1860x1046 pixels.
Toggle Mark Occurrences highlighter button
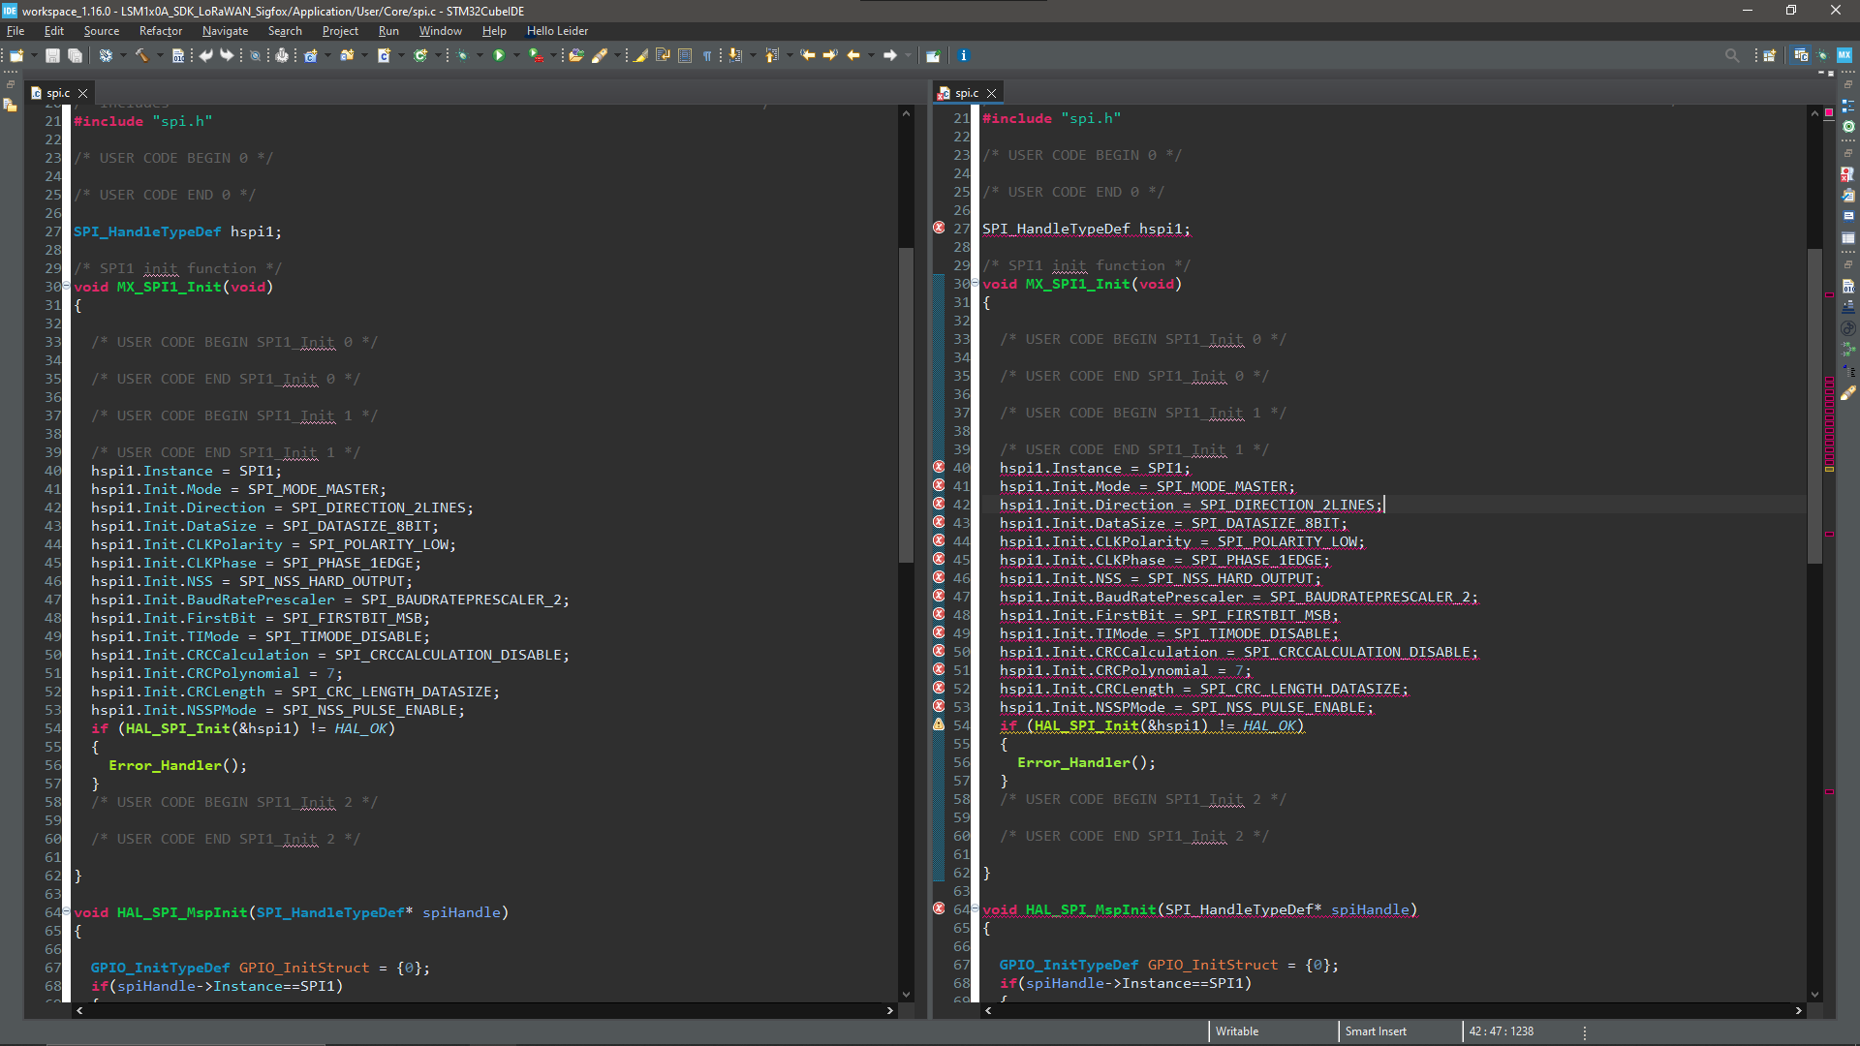pos(640,55)
